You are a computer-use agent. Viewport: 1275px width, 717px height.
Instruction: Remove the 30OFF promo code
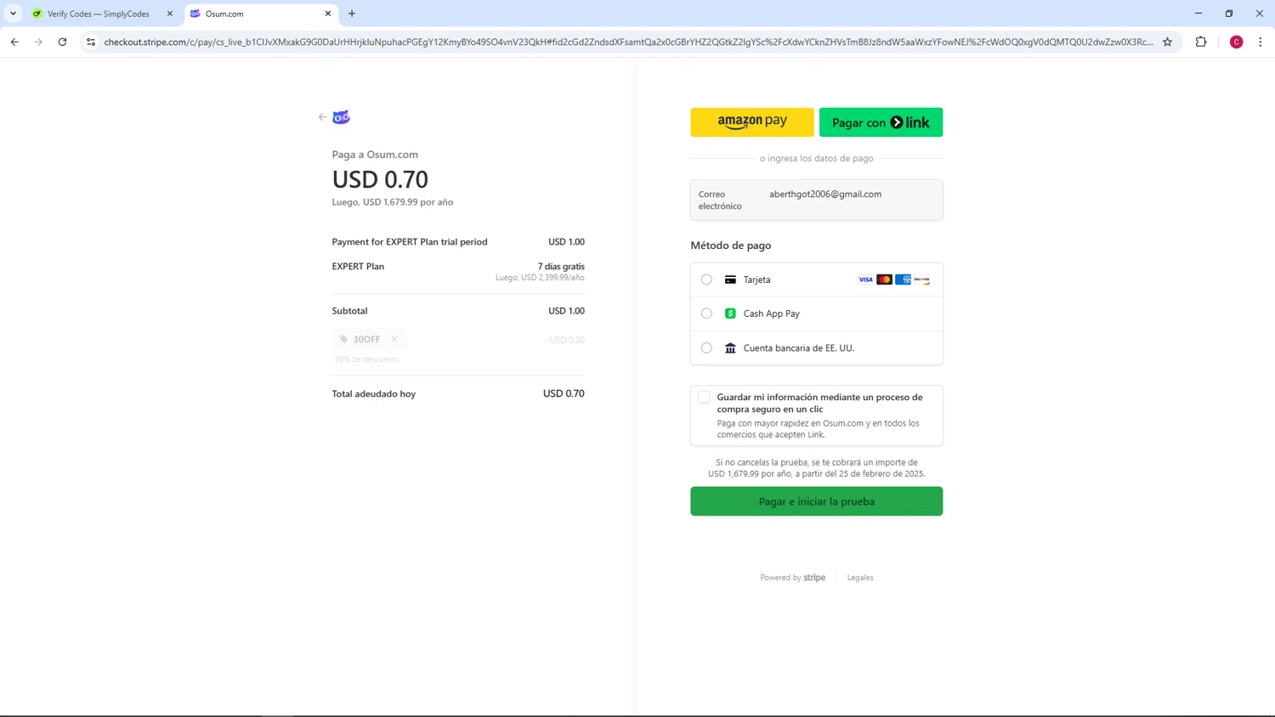point(394,339)
